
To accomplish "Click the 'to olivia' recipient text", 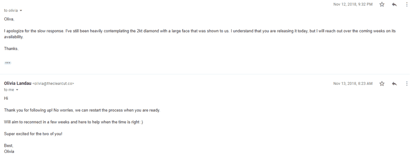I will 11,11.
